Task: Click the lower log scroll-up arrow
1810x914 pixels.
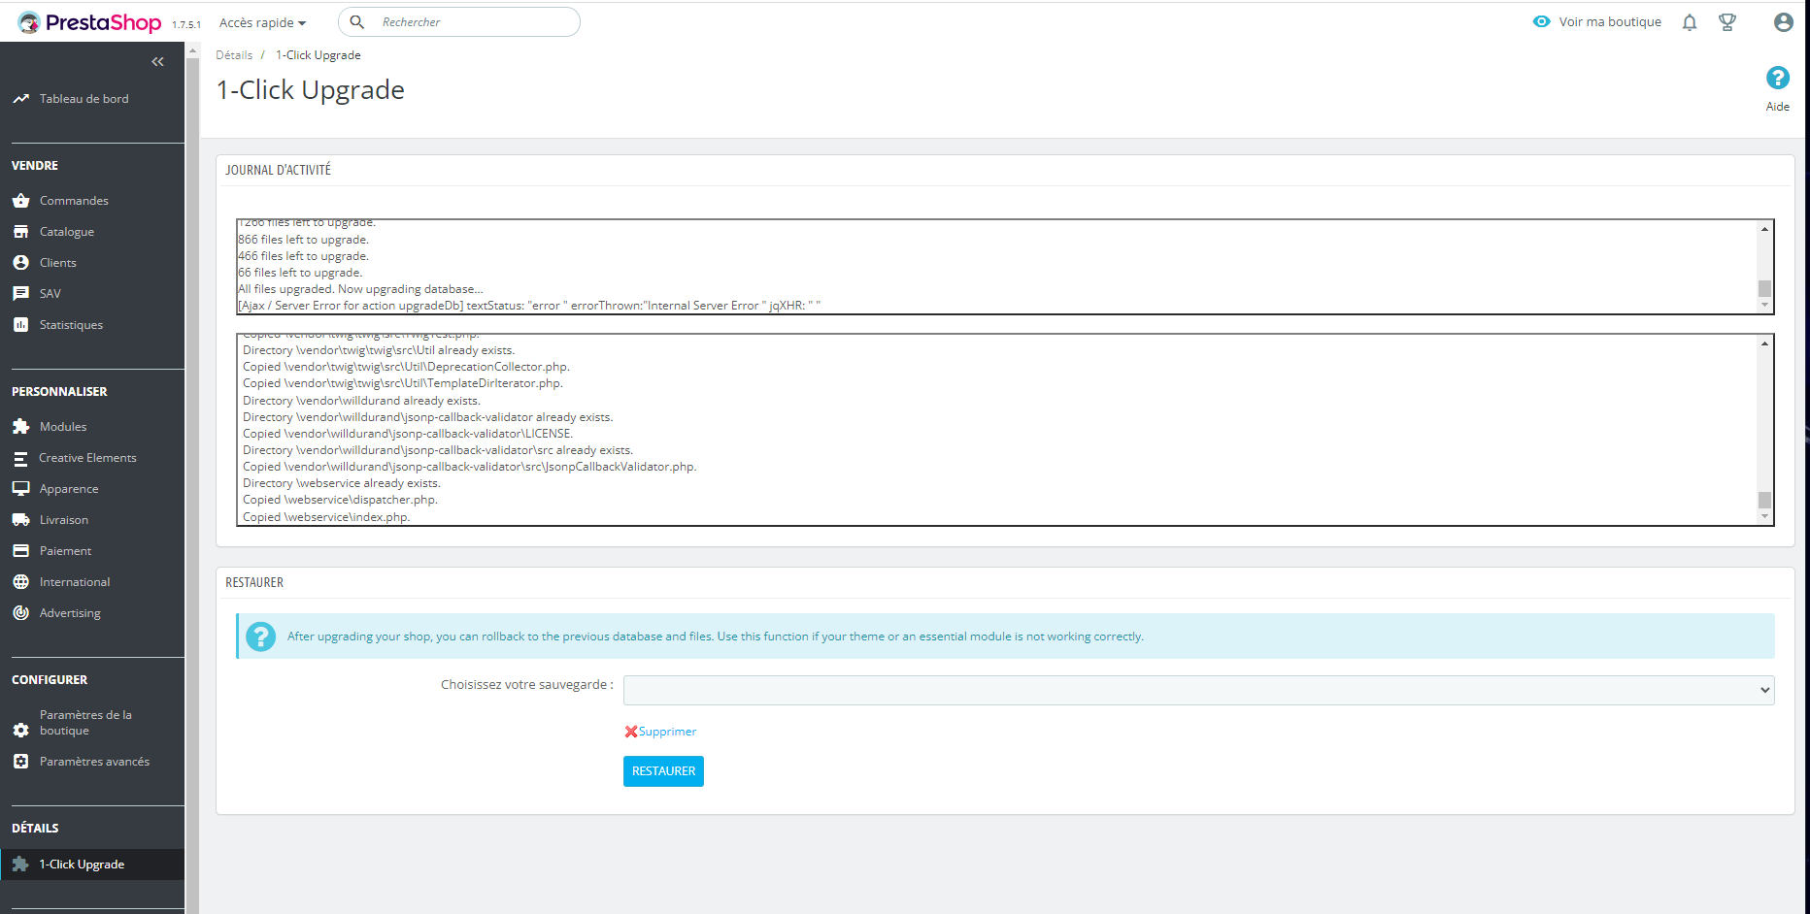Action: 1765,343
